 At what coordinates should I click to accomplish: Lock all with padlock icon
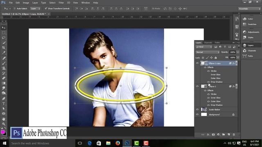click(x=216, y=58)
